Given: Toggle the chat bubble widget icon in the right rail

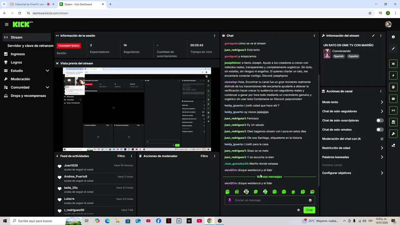Looking at the screenshot, I should 393,99.
